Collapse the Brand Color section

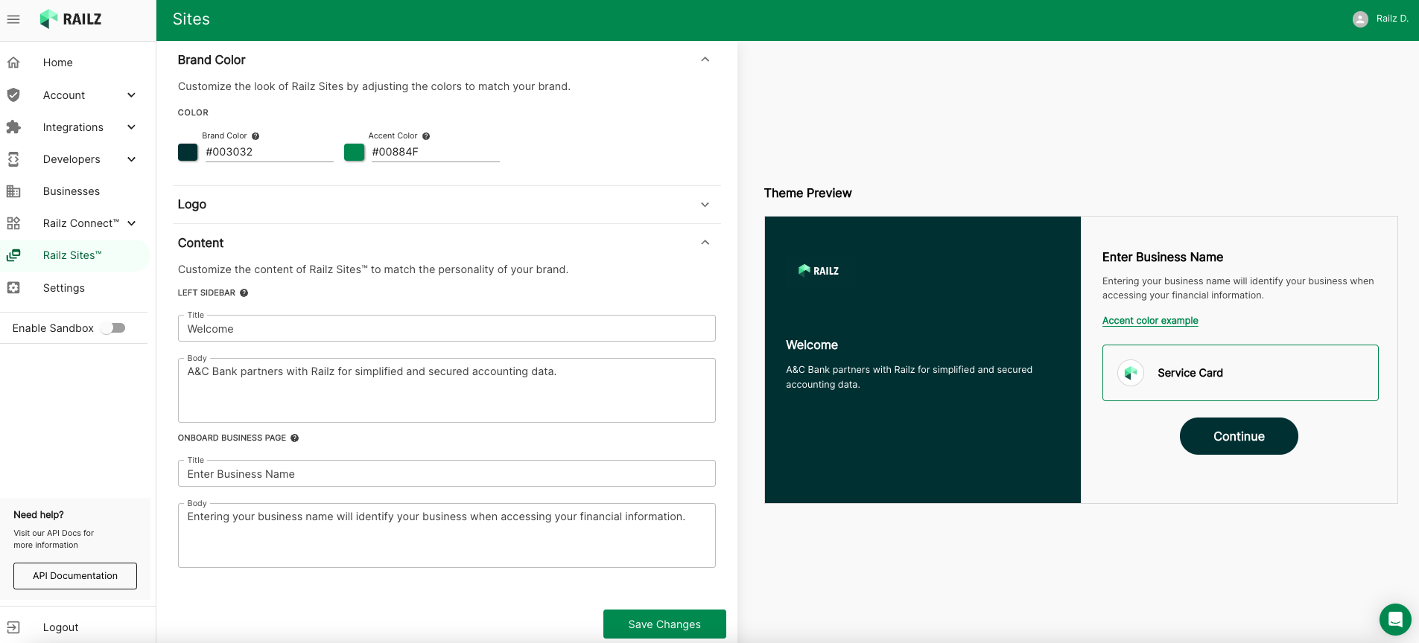click(705, 60)
